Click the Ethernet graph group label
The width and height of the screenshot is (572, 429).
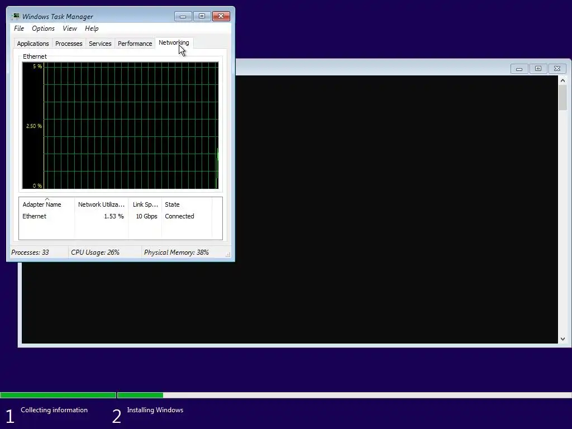[35, 56]
